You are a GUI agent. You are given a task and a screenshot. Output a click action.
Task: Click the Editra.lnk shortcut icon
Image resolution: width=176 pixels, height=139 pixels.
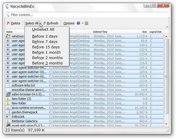[8, 117]
